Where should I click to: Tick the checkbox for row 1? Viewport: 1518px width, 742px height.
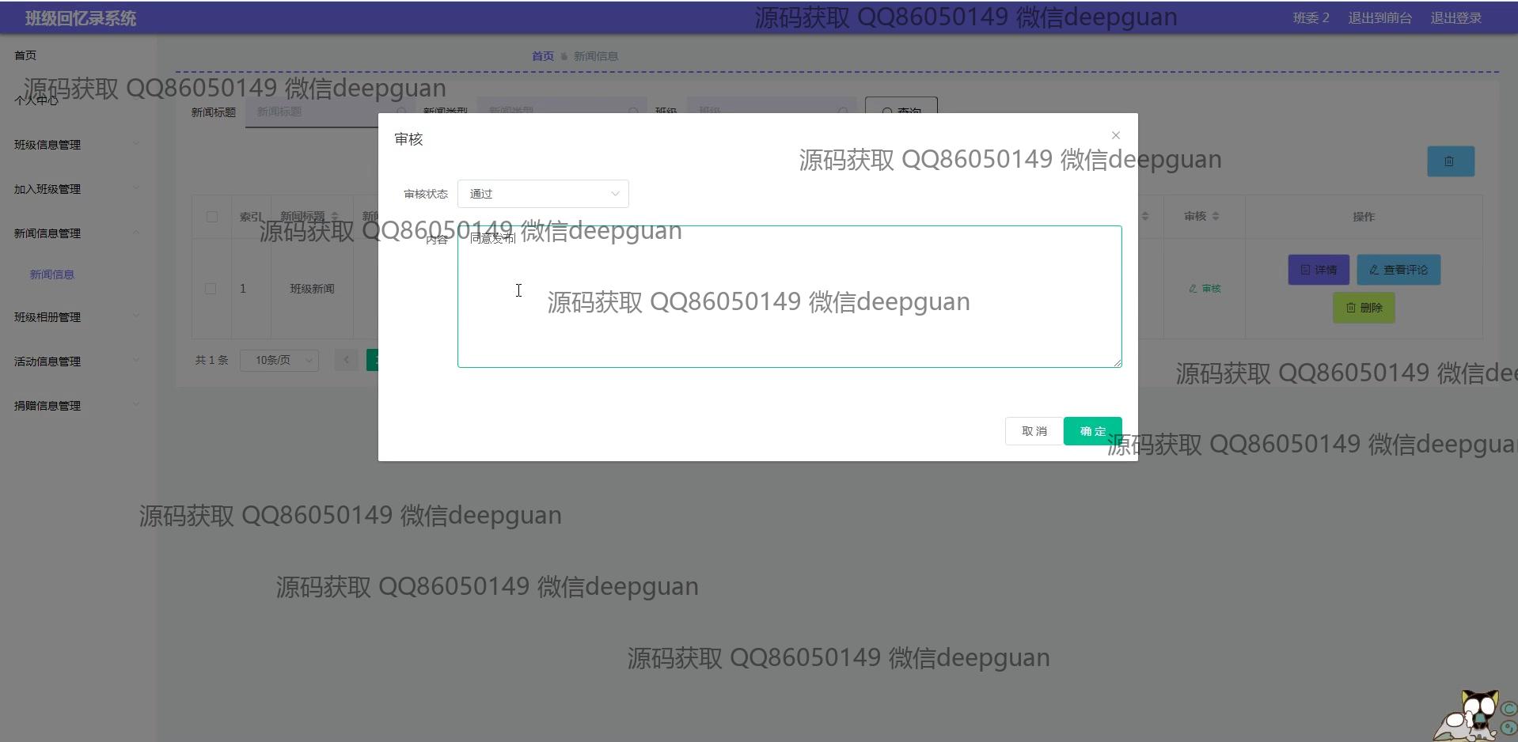click(x=211, y=289)
